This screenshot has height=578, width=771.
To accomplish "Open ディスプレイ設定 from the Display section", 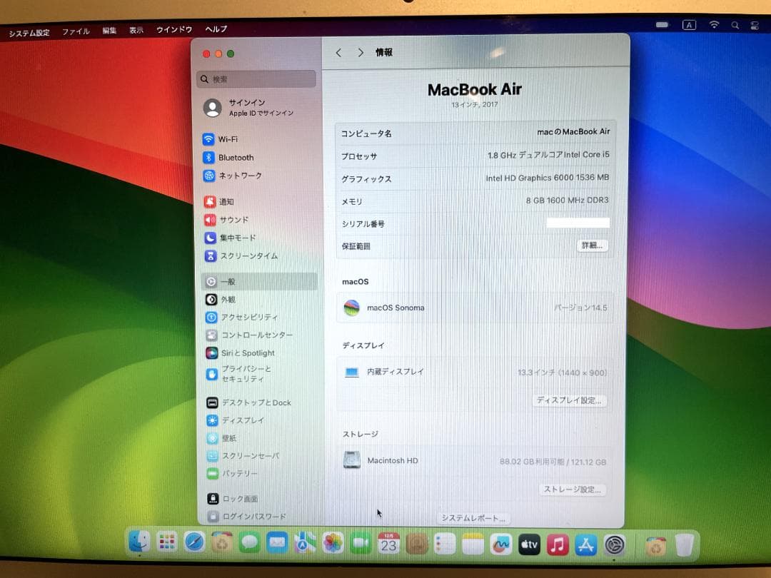I will 569,400.
